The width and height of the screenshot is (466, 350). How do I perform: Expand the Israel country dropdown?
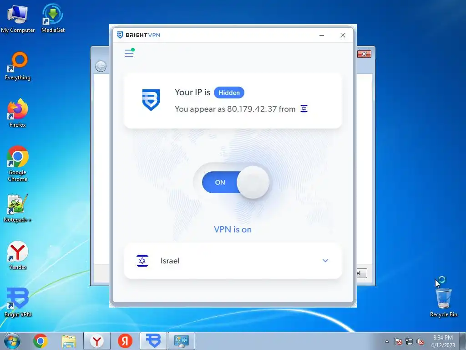coord(233,261)
